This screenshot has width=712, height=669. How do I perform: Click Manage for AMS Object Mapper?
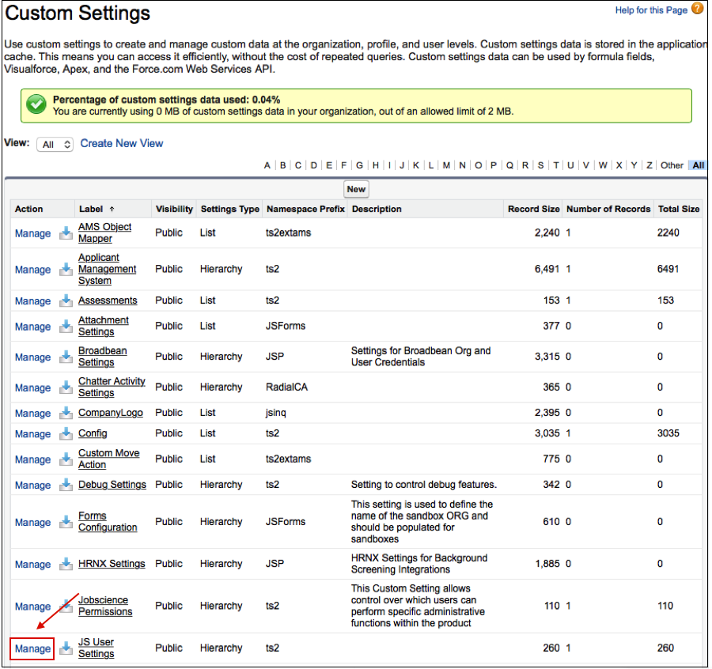32,233
